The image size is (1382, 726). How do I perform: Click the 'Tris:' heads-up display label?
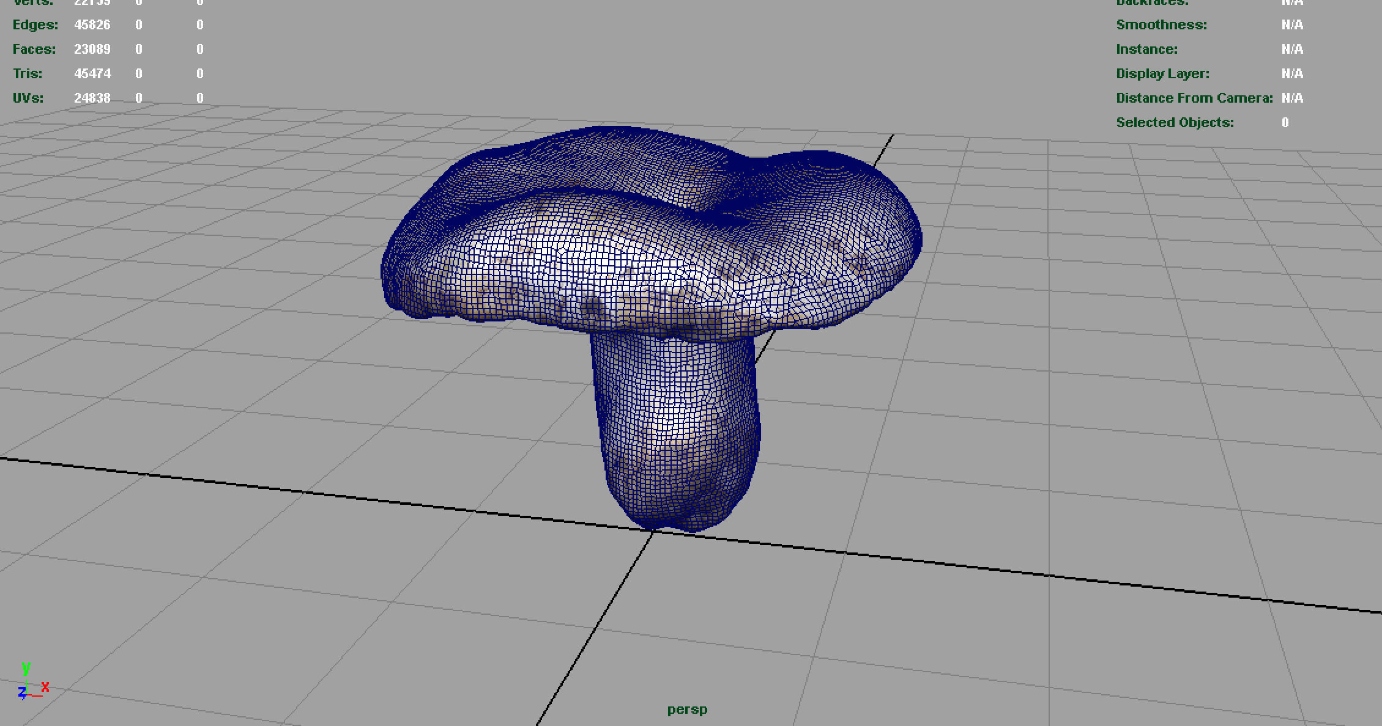point(28,74)
